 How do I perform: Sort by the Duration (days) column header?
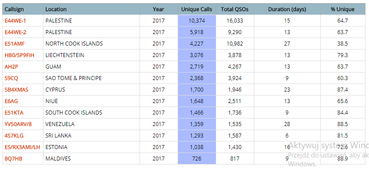[x=287, y=9]
